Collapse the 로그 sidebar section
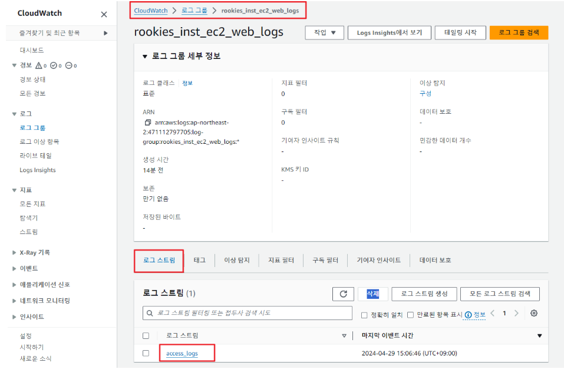This screenshot has width=564, height=369. tap(14, 114)
